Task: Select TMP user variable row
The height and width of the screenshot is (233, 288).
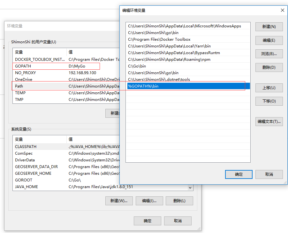Action: point(66,99)
